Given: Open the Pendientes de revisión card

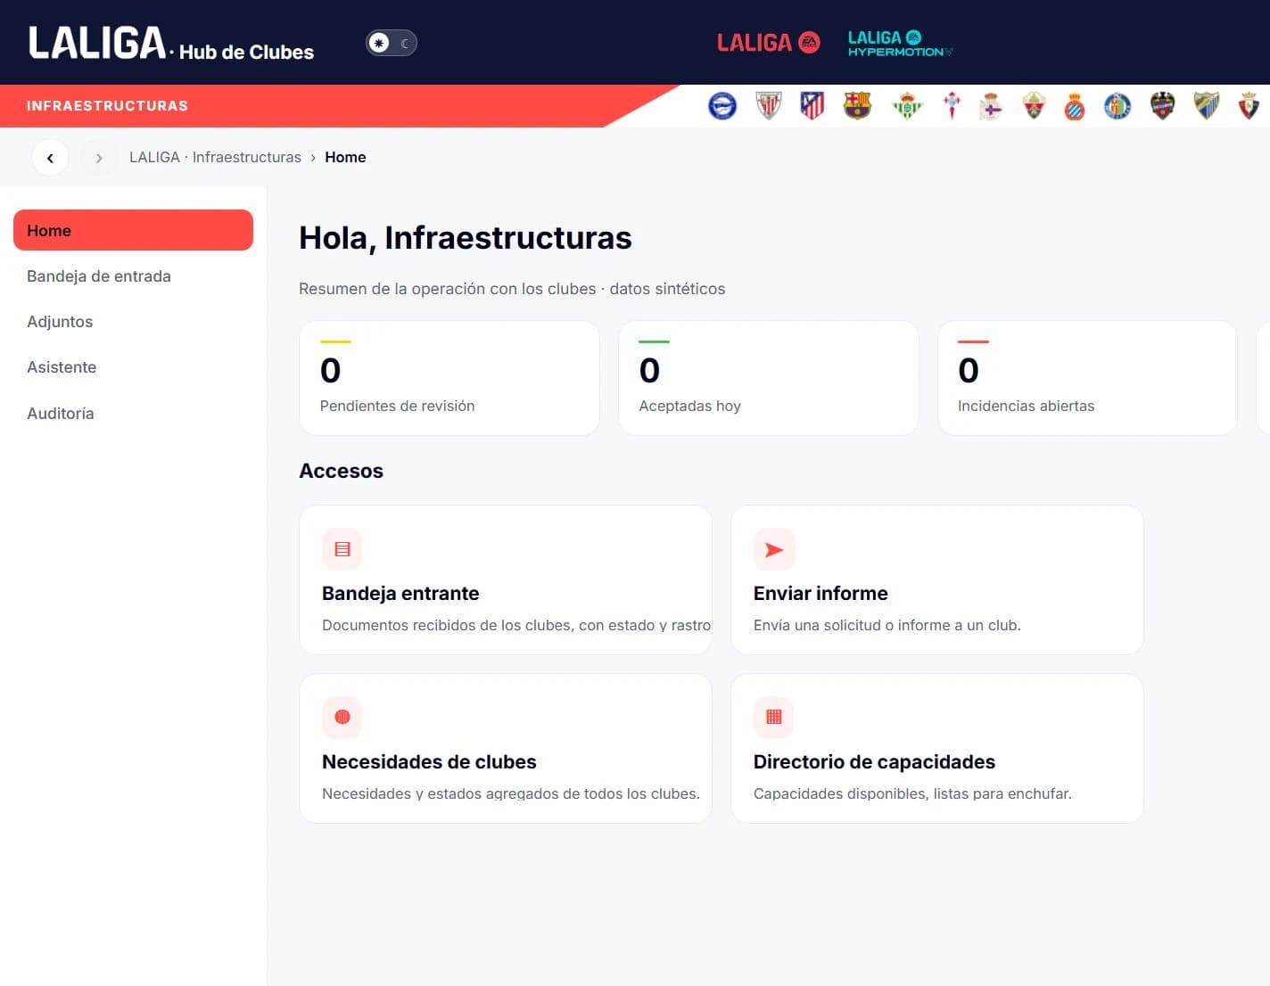Looking at the screenshot, I should click(449, 378).
